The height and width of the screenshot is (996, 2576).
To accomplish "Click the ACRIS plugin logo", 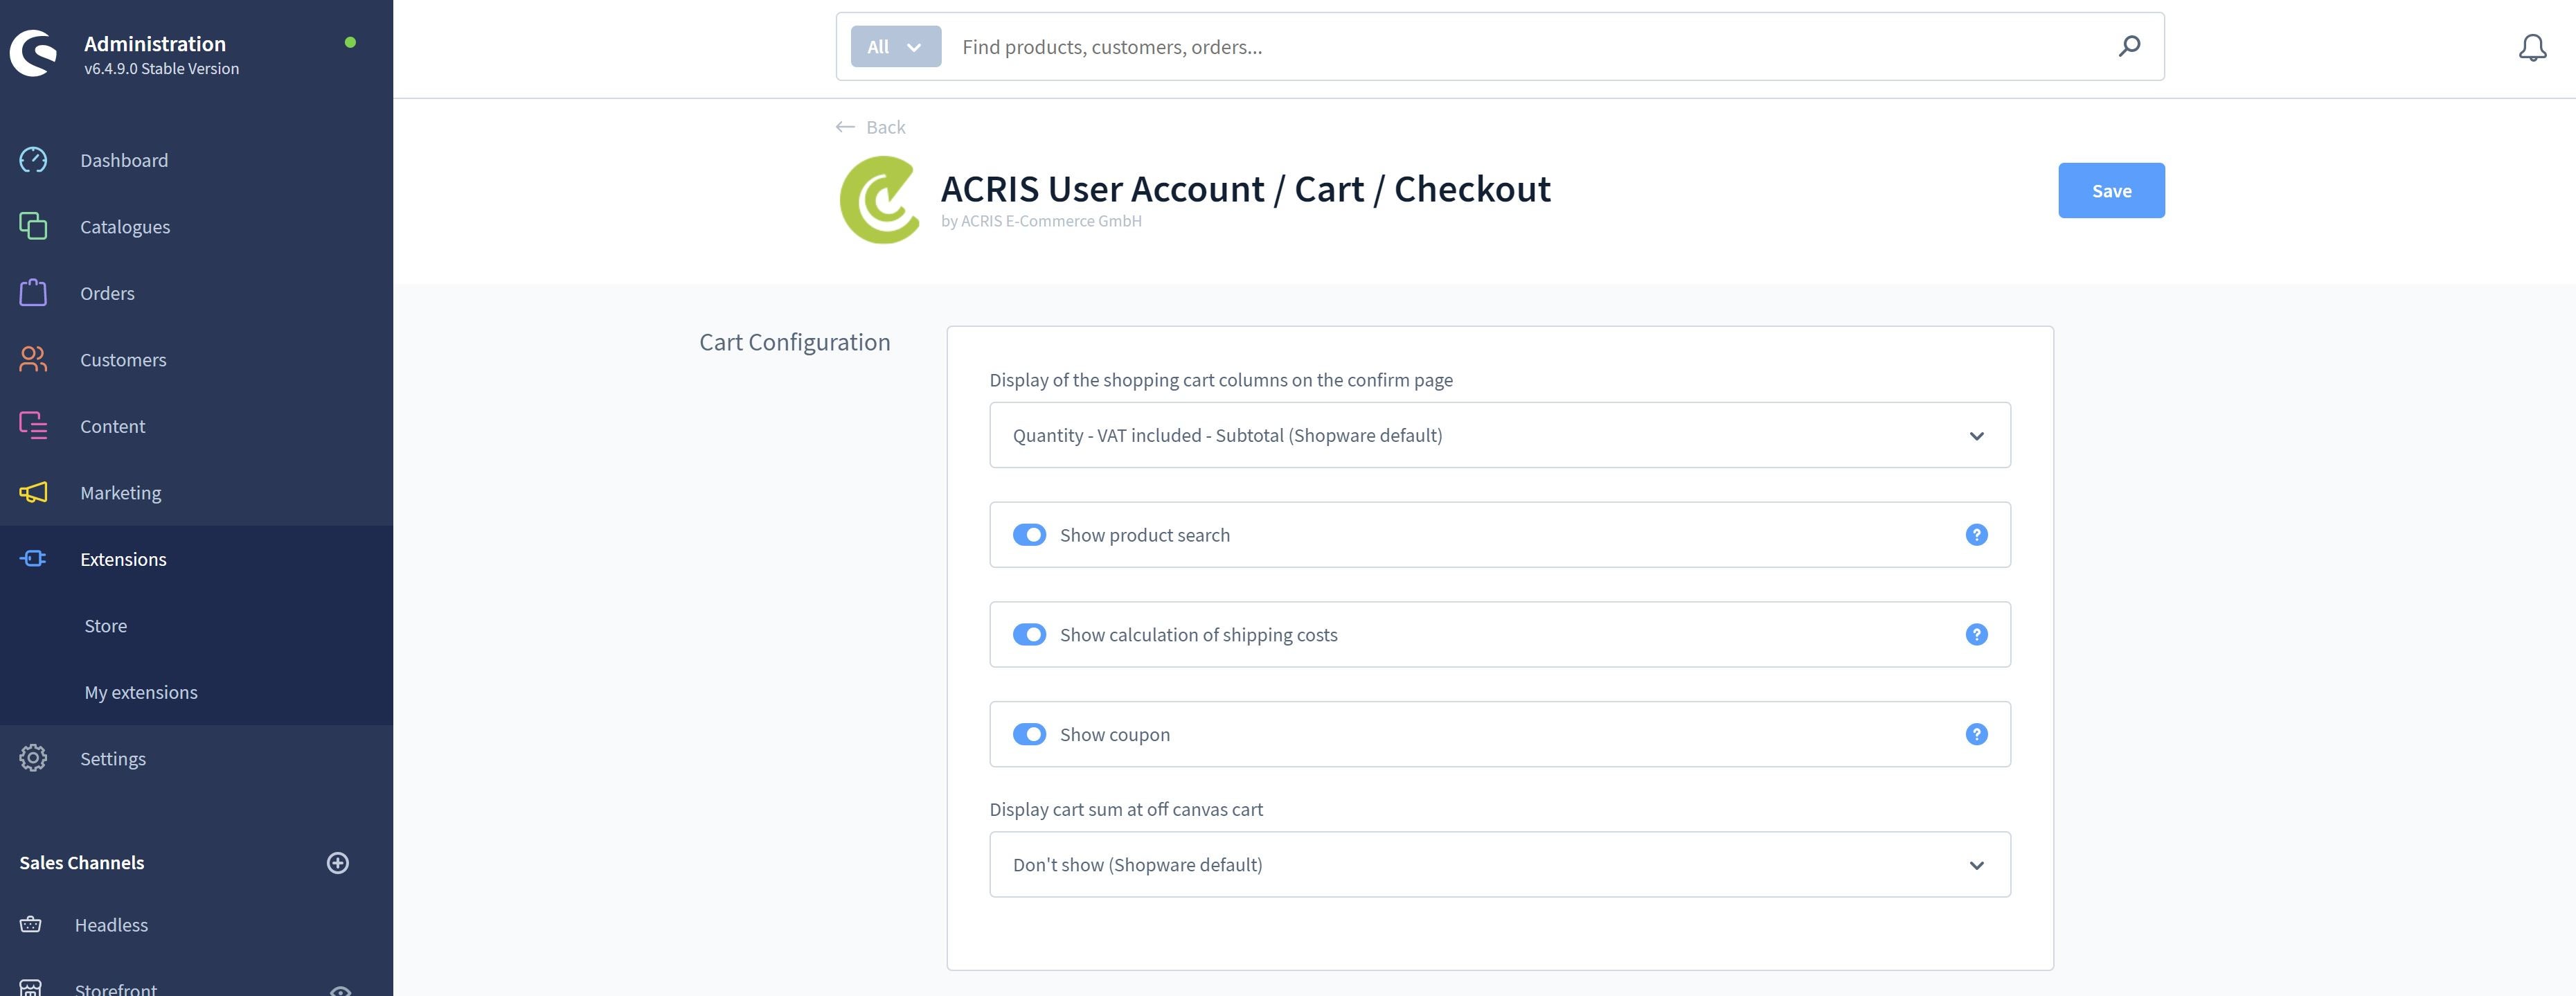I will [x=880, y=200].
